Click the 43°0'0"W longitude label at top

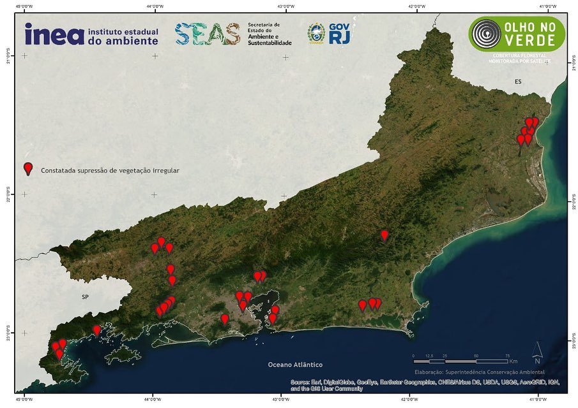pyautogui.click(x=285, y=7)
